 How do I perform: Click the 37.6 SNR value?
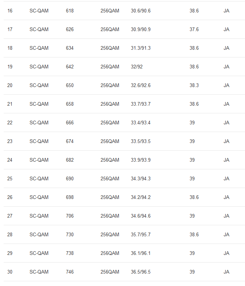click(194, 30)
